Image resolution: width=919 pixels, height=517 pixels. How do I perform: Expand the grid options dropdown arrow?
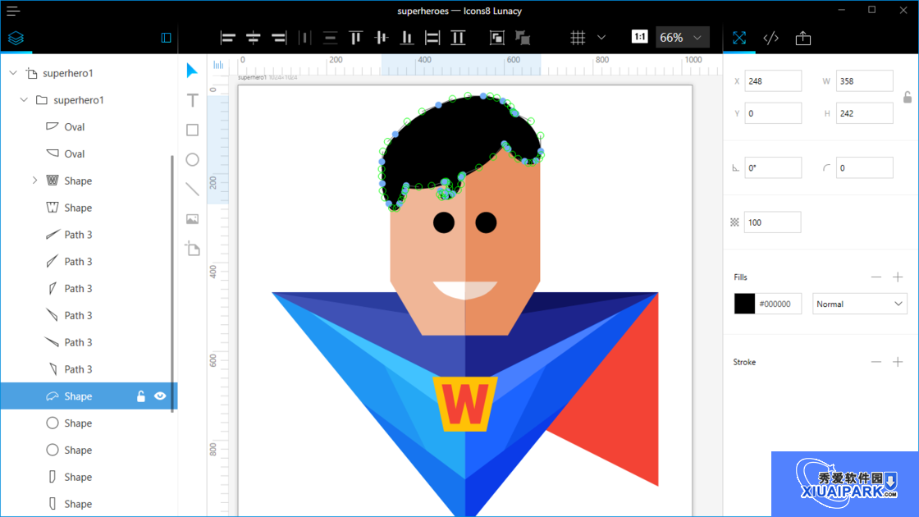(601, 38)
